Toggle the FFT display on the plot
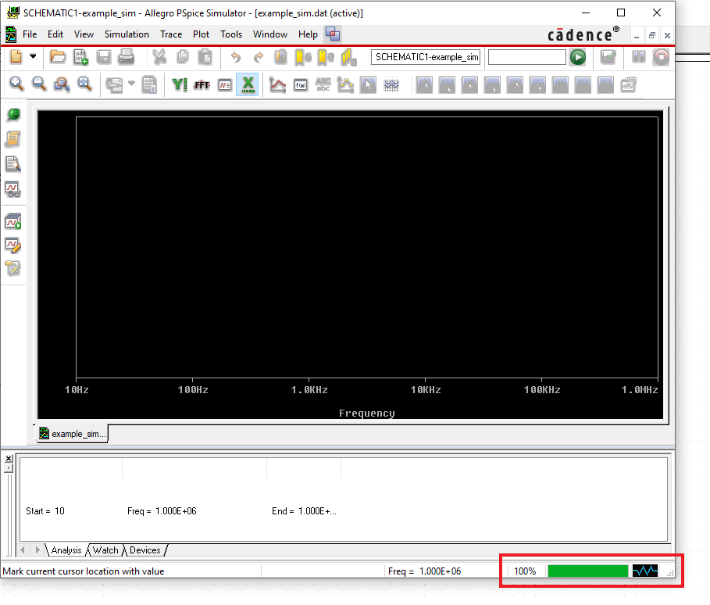The width and height of the screenshot is (710, 605). (202, 84)
